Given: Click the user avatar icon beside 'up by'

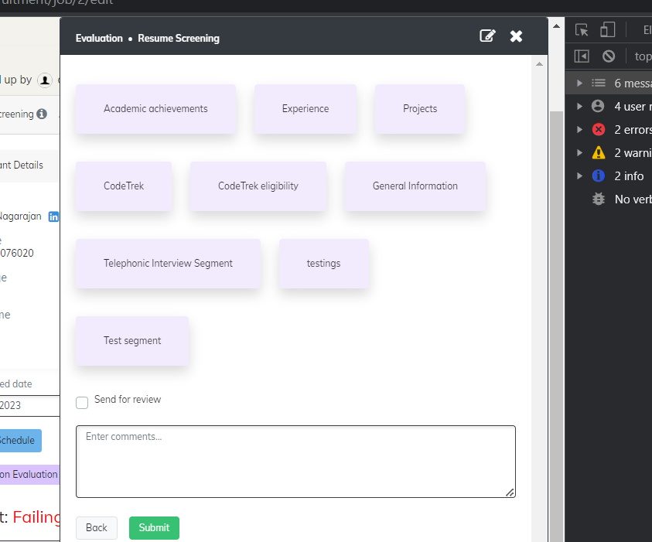Looking at the screenshot, I should coord(45,80).
